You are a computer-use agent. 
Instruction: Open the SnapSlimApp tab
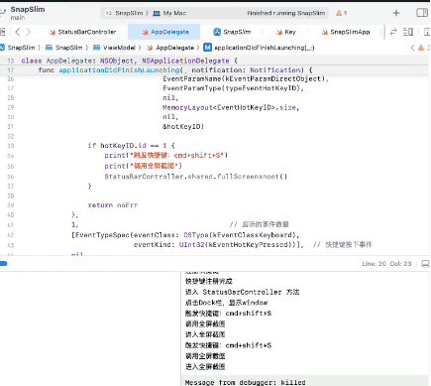coord(346,32)
